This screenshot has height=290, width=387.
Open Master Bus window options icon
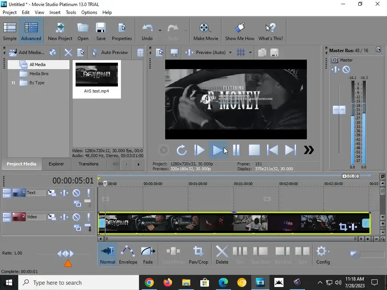coord(378,49)
